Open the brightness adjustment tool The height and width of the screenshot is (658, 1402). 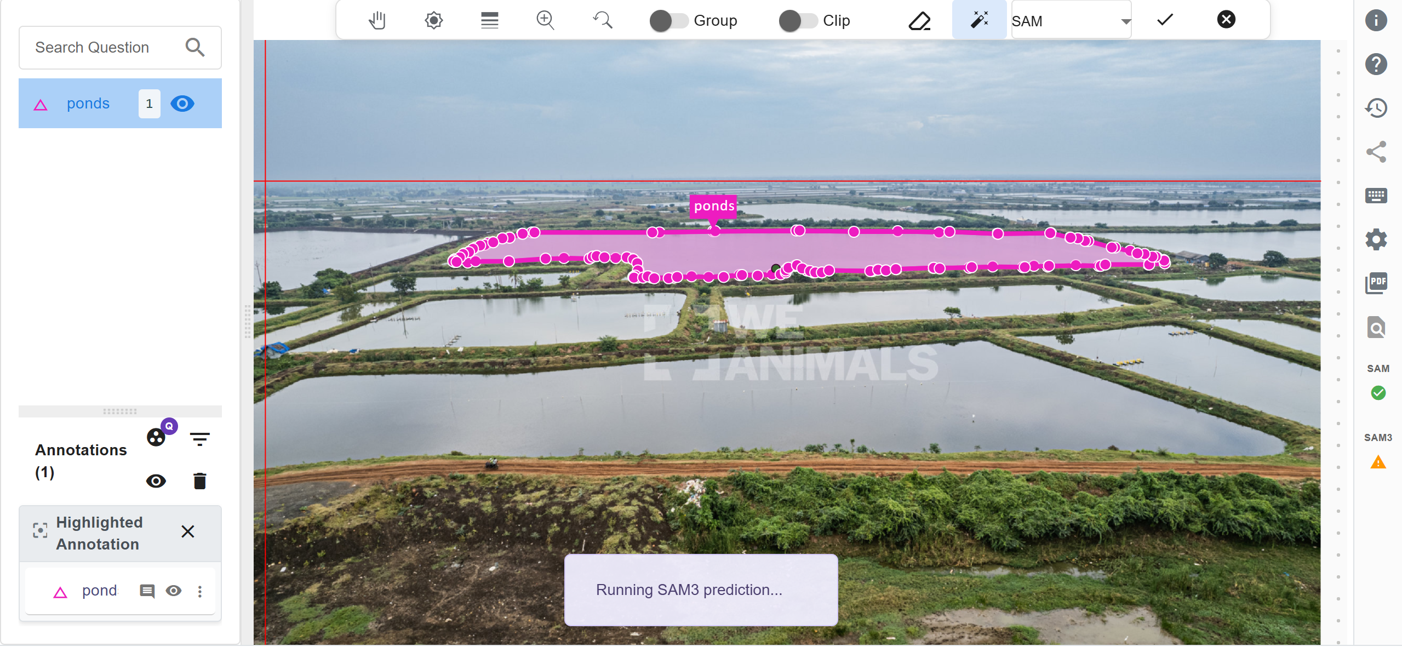tap(433, 21)
